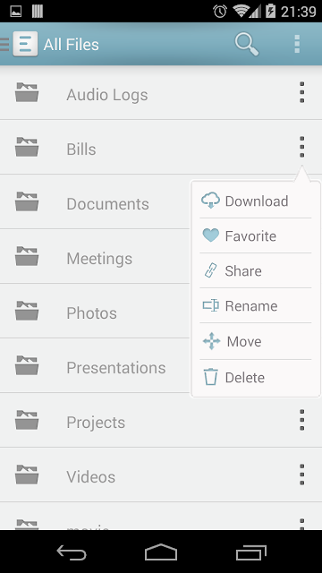Tap the Android back button

point(72,552)
